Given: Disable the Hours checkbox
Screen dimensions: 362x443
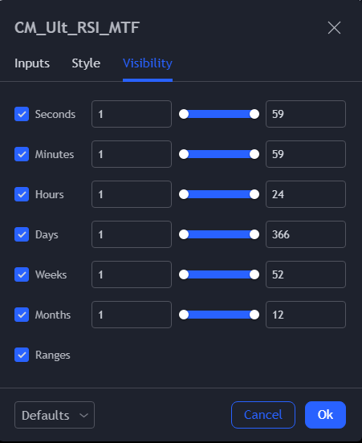Looking at the screenshot, I should point(22,194).
